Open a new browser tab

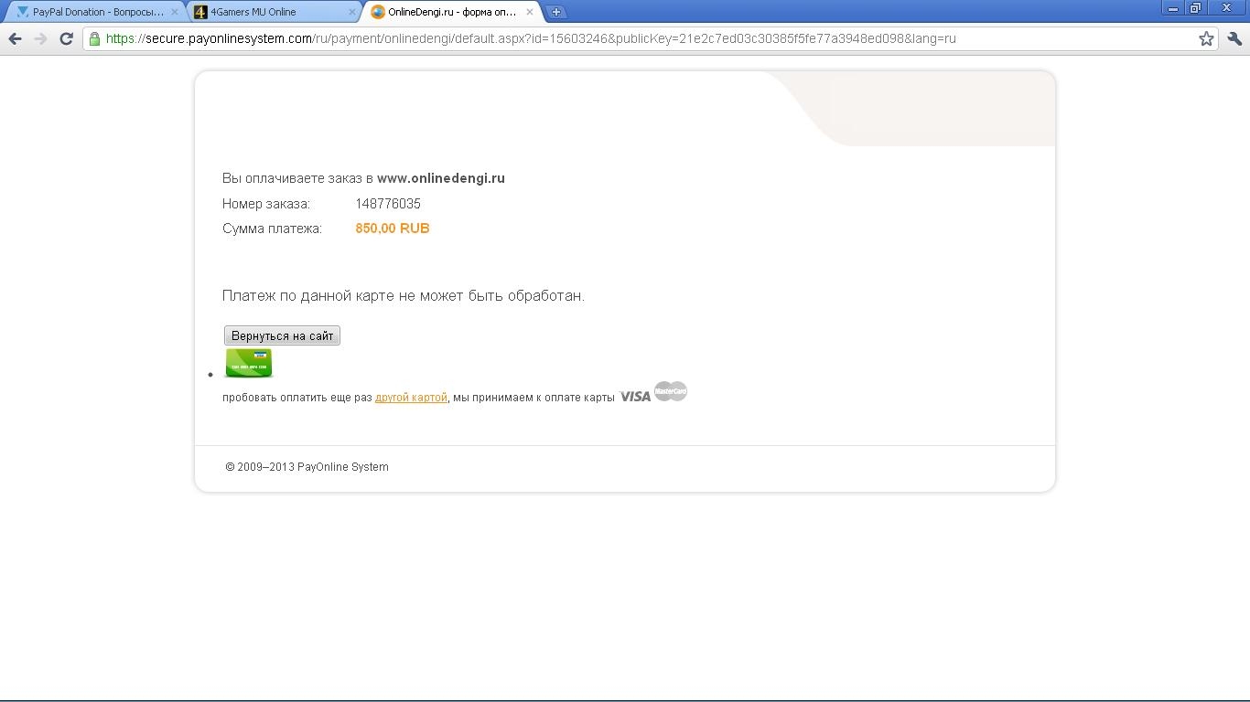point(555,12)
